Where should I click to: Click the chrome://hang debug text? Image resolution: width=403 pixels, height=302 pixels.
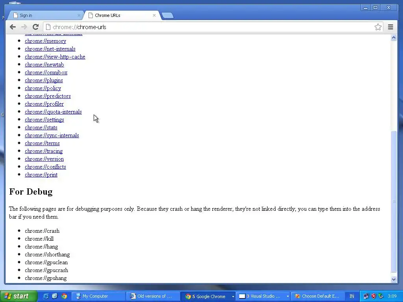coord(41,247)
